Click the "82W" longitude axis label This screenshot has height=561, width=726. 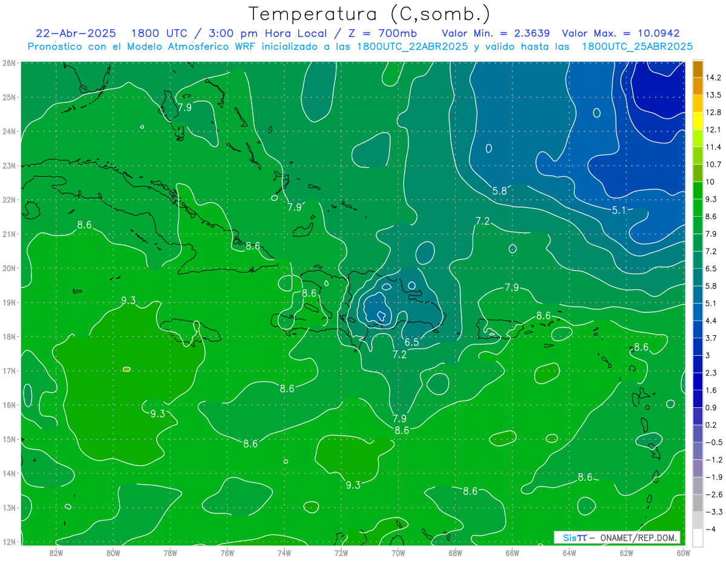tap(56, 552)
